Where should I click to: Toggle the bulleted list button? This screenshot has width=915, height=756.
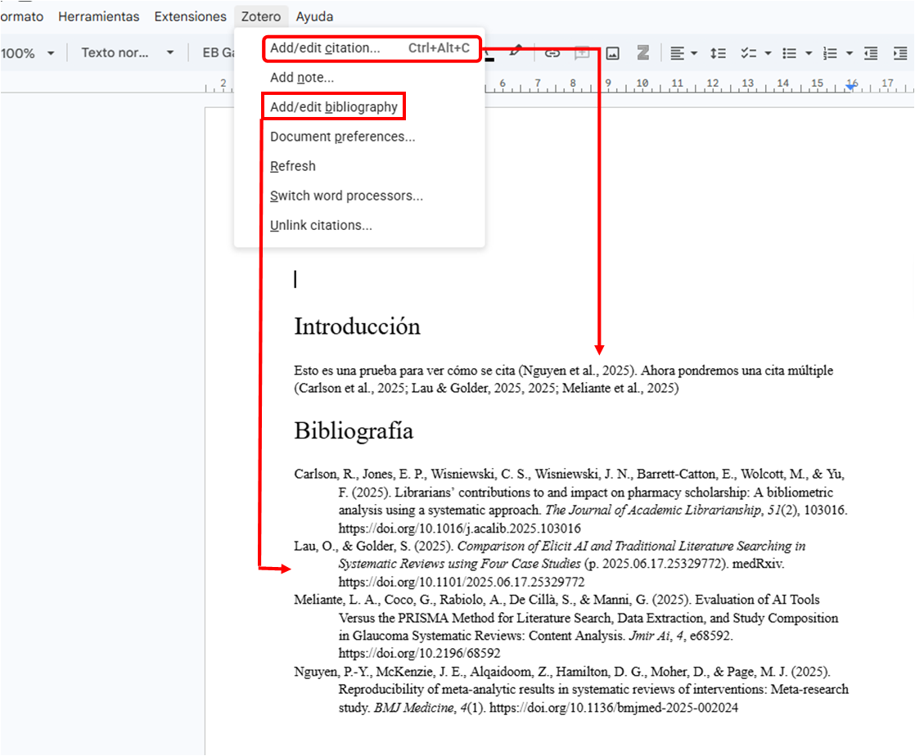[x=789, y=53]
